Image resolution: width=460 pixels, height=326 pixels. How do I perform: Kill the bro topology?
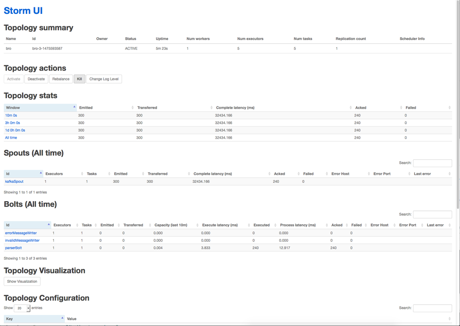coord(79,79)
